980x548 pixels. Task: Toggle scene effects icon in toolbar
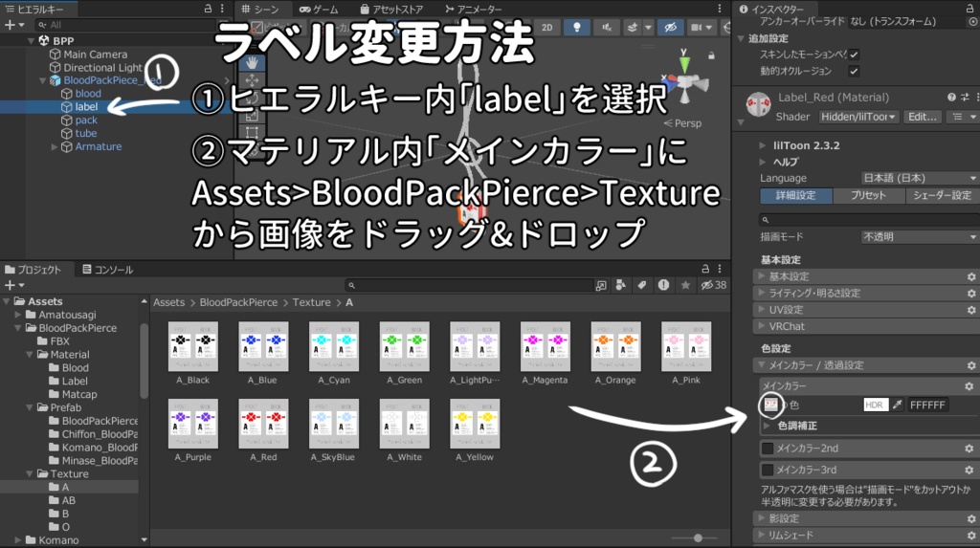click(x=633, y=28)
